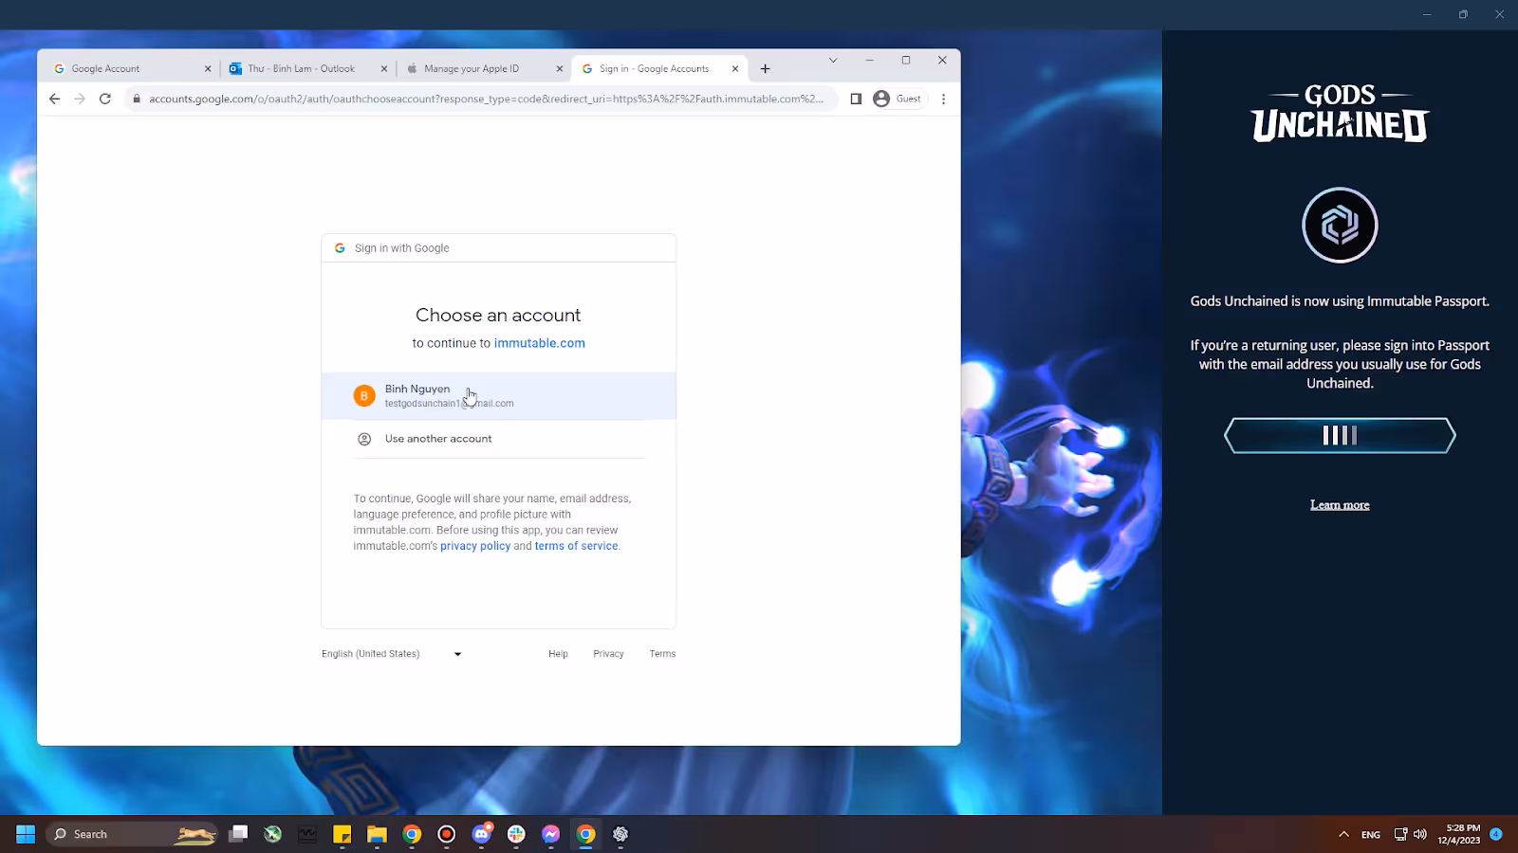View site information lock icon
This screenshot has width=1518, height=853.
tap(137, 99)
